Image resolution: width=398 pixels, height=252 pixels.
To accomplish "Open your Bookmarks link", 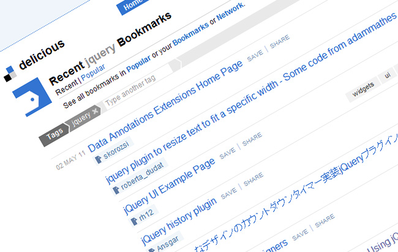I will 191,33.
